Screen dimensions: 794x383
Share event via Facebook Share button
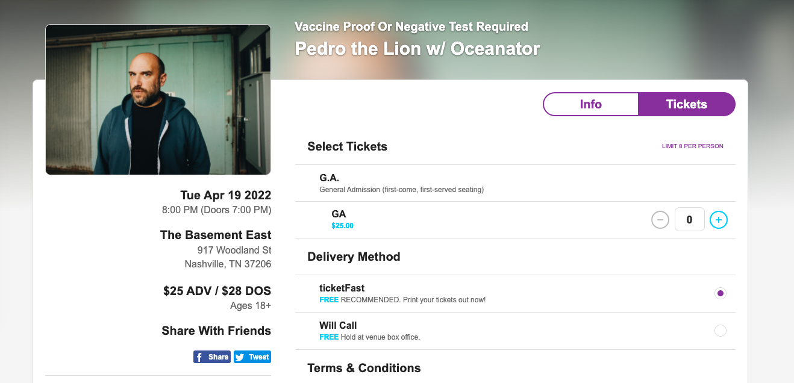212,357
